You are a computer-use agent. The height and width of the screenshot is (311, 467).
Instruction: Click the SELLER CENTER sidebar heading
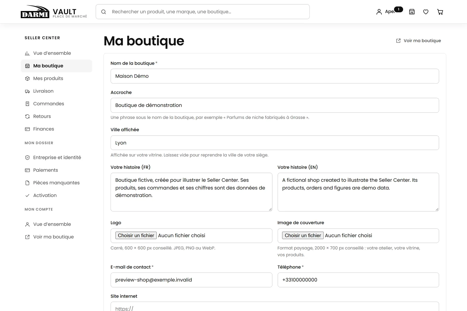42,38
